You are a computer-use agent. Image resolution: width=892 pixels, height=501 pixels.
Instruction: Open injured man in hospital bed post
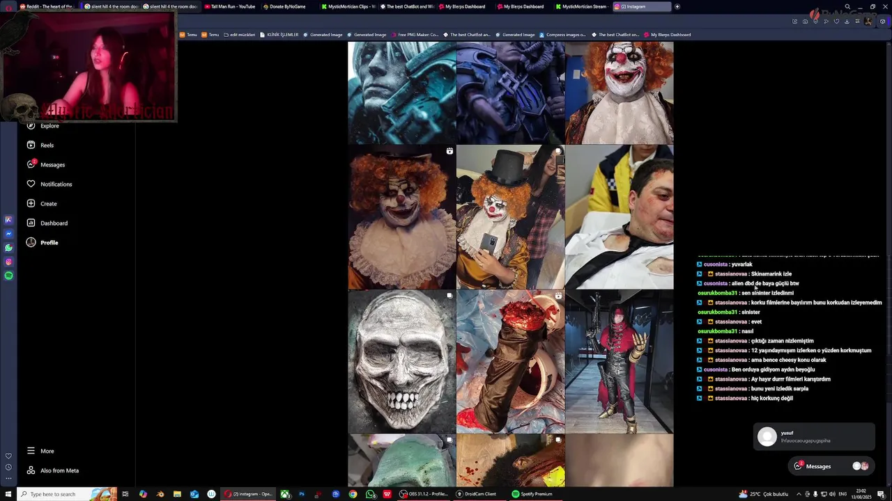(x=620, y=217)
